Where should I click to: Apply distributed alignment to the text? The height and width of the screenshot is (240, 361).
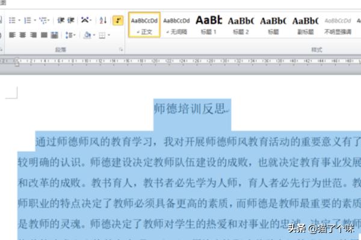pos(55,35)
